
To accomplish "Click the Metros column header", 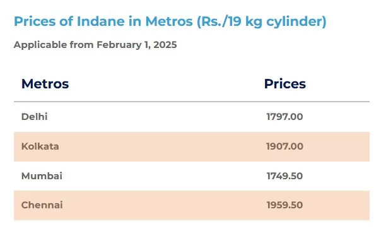I will 45,84.
